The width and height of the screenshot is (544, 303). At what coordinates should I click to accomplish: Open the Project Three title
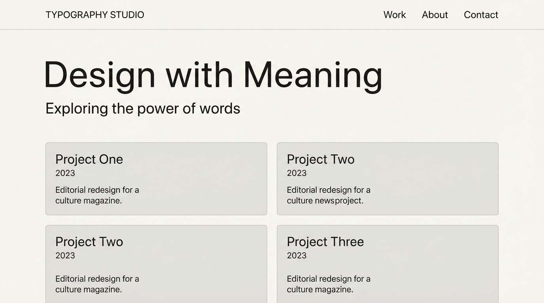coord(325,242)
